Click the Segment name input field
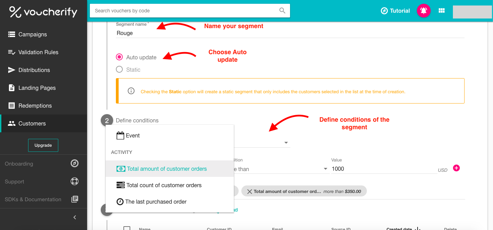The image size is (493, 230). point(290,33)
